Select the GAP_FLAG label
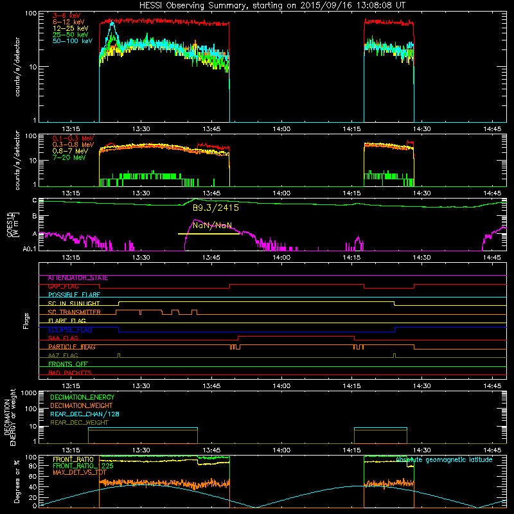The width and height of the screenshot is (514, 514). [x=63, y=287]
